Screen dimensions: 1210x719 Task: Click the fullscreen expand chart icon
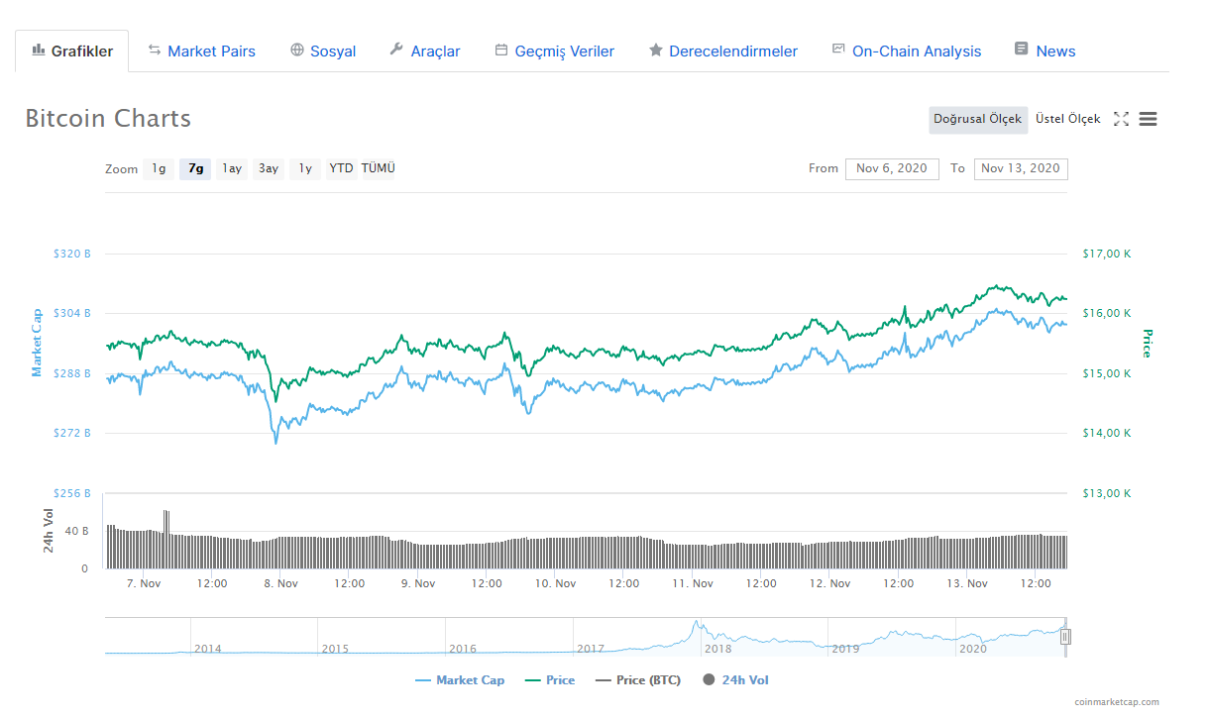(x=1121, y=119)
